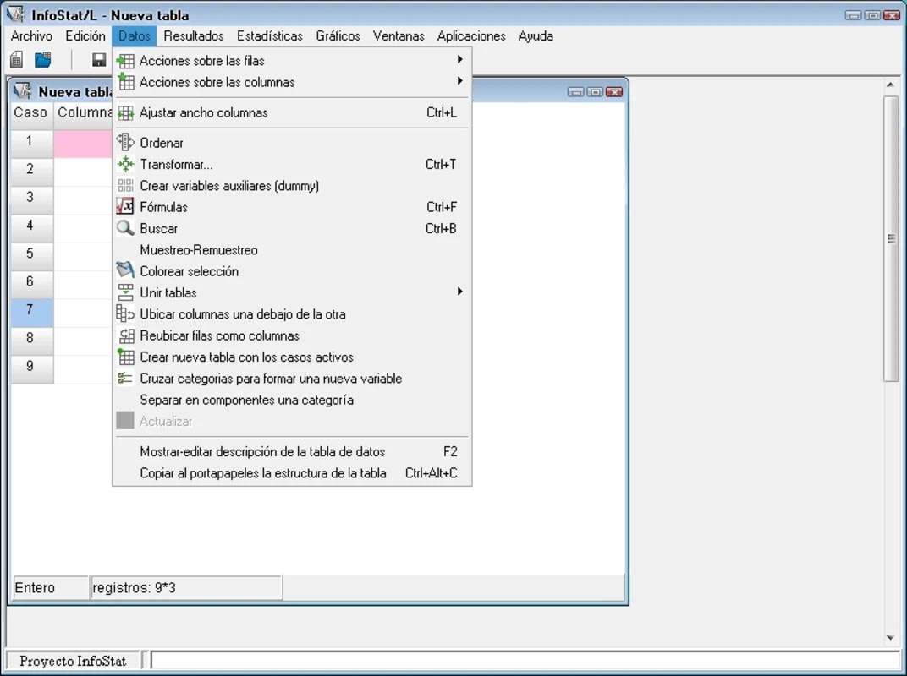Click row header 7 in the table
This screenshot has width=907, height=676.
point(30,310)
